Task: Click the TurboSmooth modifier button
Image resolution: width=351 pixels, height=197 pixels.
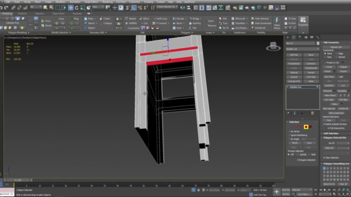Action: coord(311,68)
